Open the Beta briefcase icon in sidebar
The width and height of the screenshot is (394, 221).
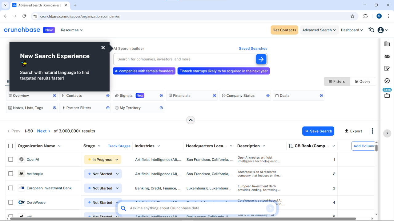point(387,95)
